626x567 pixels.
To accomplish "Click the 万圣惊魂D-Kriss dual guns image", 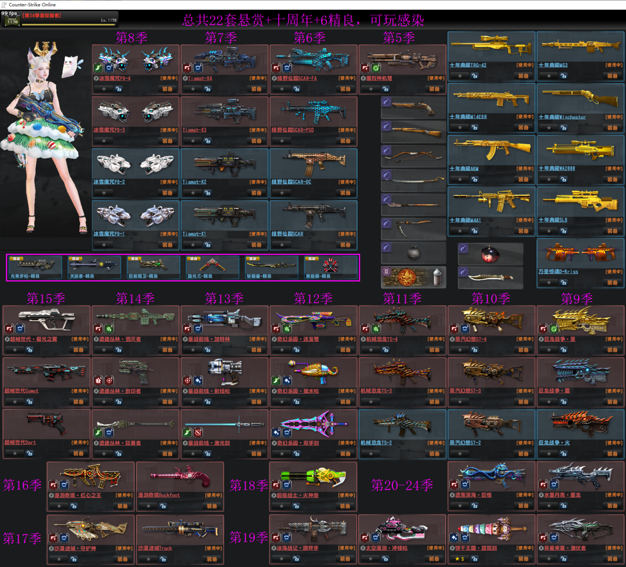I will point(580,254).
